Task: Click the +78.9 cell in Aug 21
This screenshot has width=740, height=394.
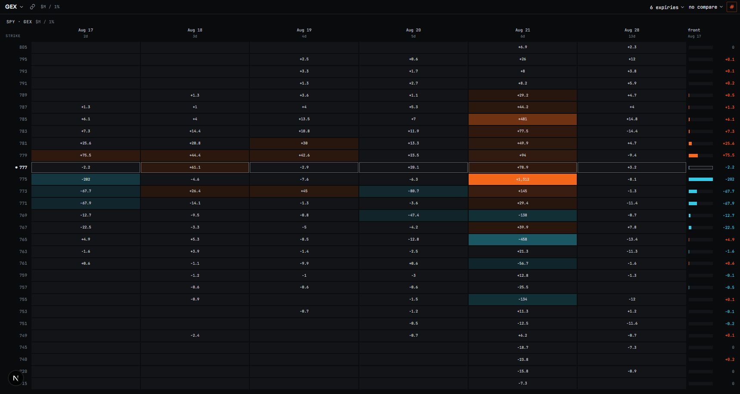Action: (x=522, y=167)
